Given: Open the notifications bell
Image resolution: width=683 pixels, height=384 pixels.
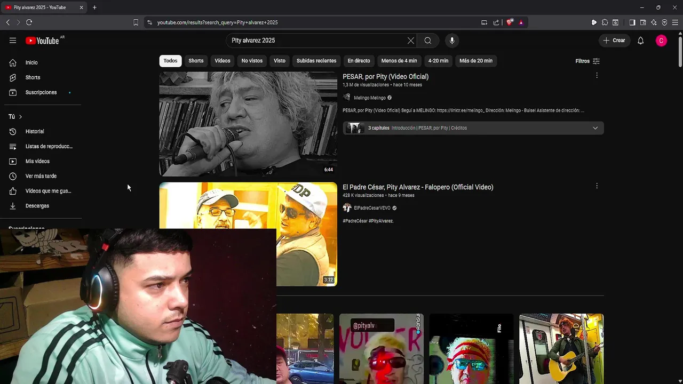Looking at the screenshot, I should tap(641, 41).
